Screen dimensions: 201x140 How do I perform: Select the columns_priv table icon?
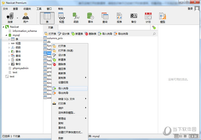(x=45, y=38)
